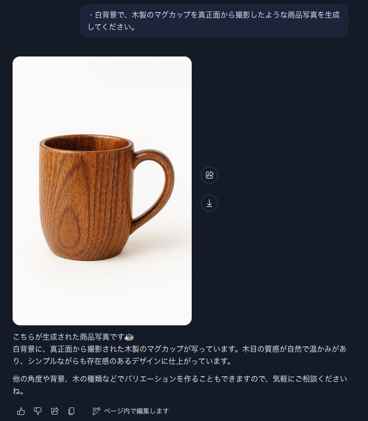Click the white area above the mug

tap(102, 94)
